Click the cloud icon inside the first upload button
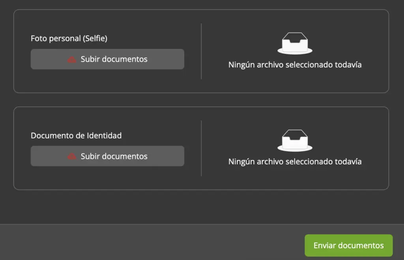Viewport: 404px width, 260px height. pyautogui.click(x=72, y=59)
